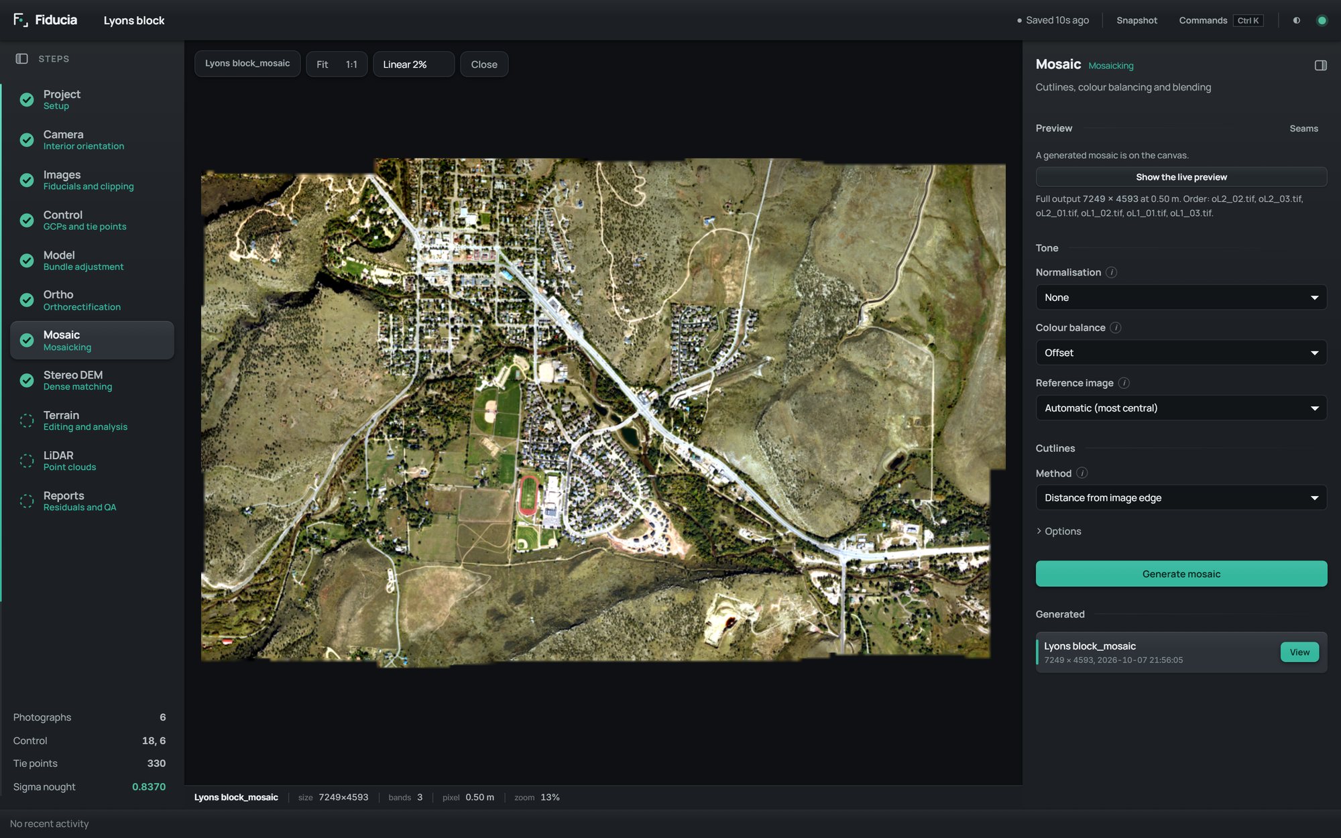Click Generate mosaic button
The width and height of the screenshot is (1341, 838).
(1181, 574)
